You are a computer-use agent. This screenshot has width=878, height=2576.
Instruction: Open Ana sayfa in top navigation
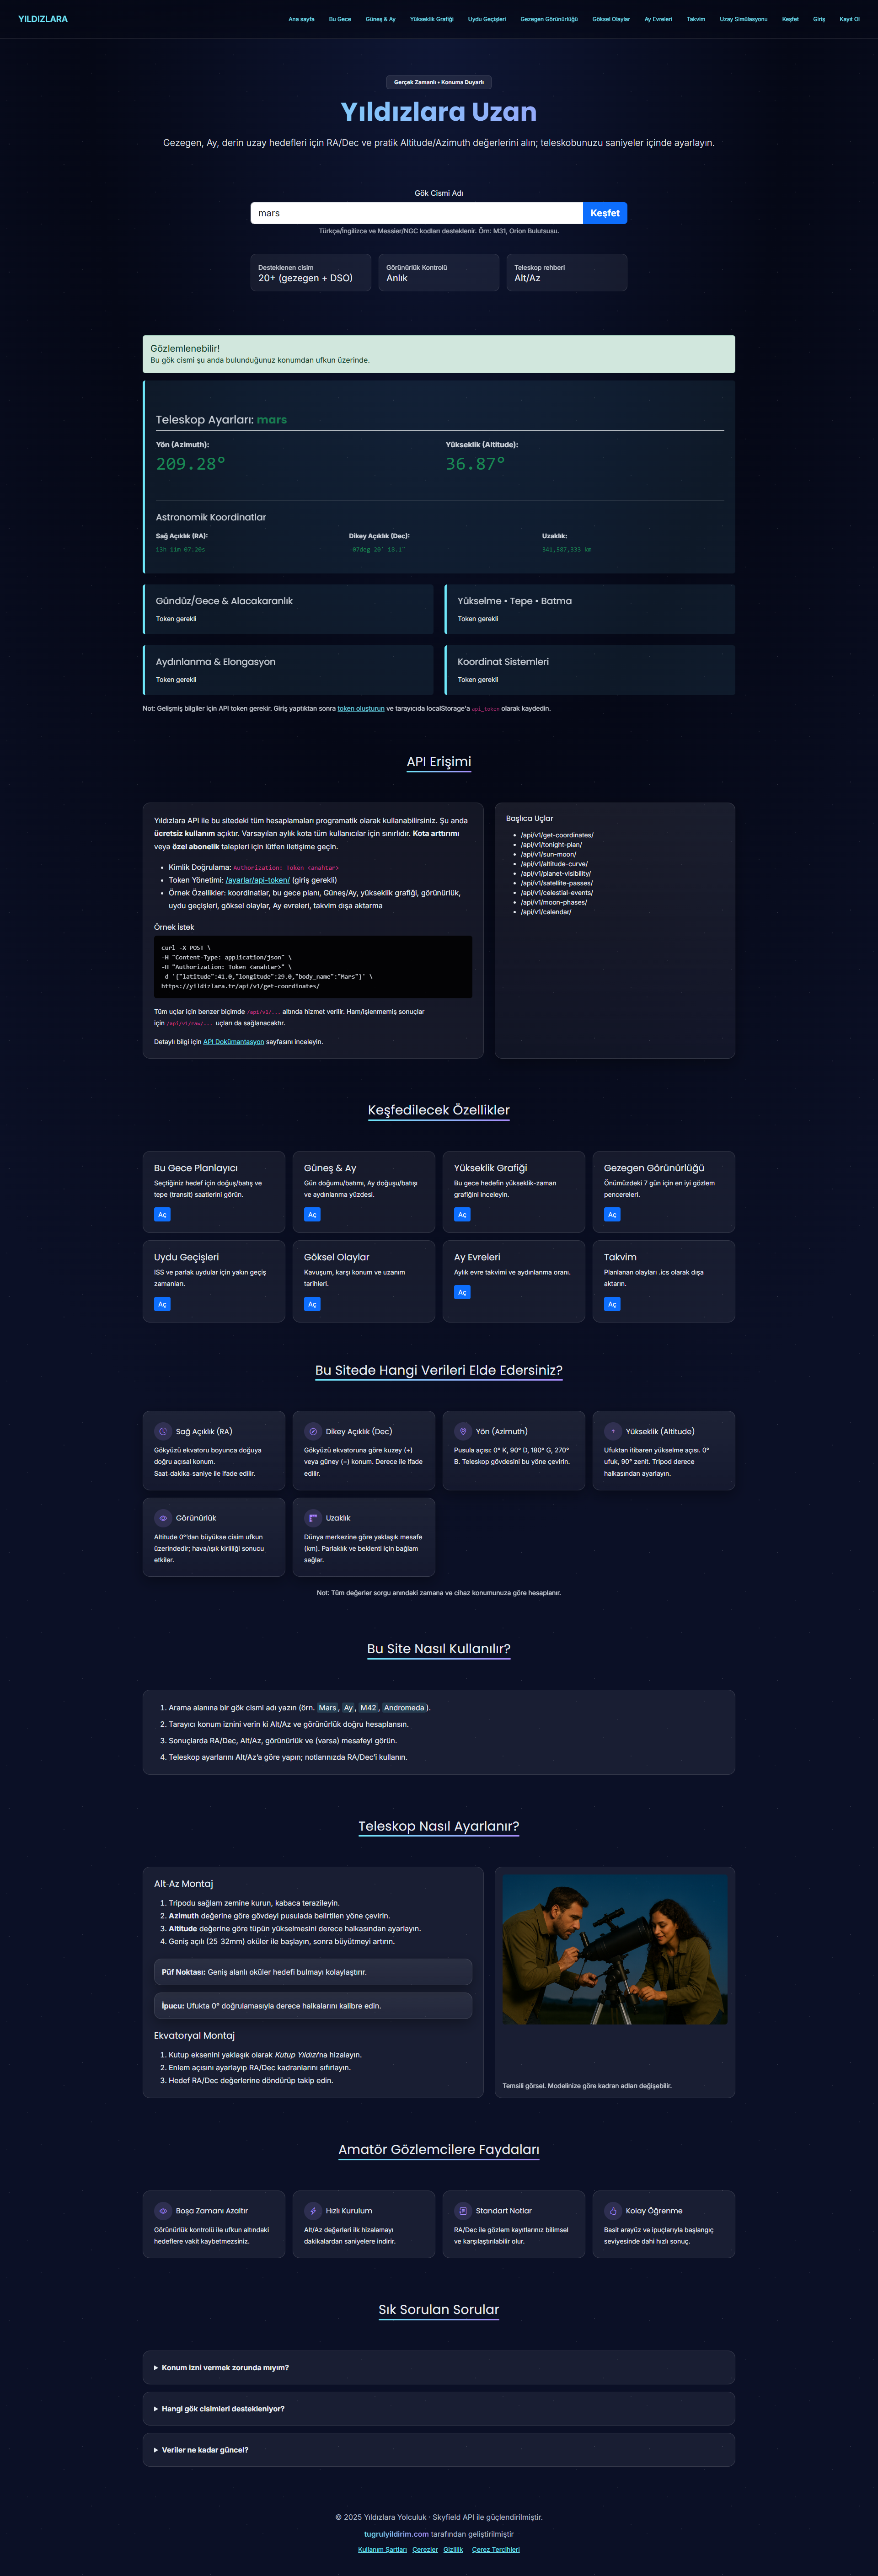tap(301, 19)
